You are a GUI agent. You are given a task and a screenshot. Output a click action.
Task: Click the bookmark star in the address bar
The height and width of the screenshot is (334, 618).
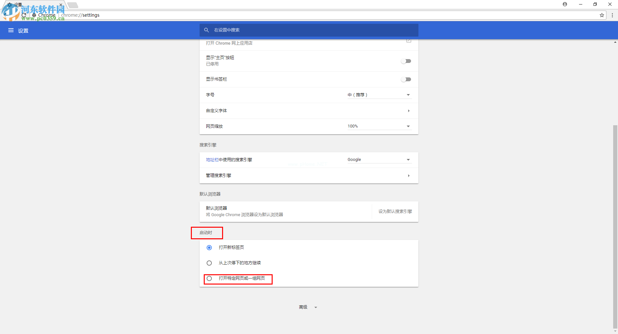tap(602, 15)
